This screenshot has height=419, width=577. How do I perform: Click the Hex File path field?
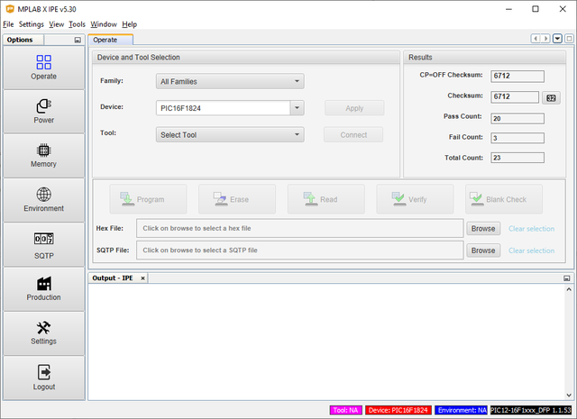pyautogui.click(x=299, y=229)
